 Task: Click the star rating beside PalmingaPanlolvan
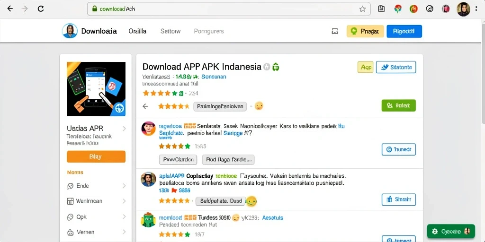coord(173,106)
